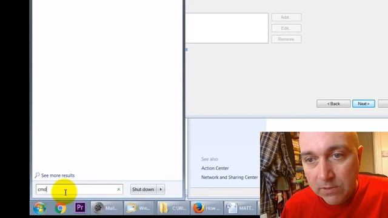Click the Add button in the wizard

[286, 18]
